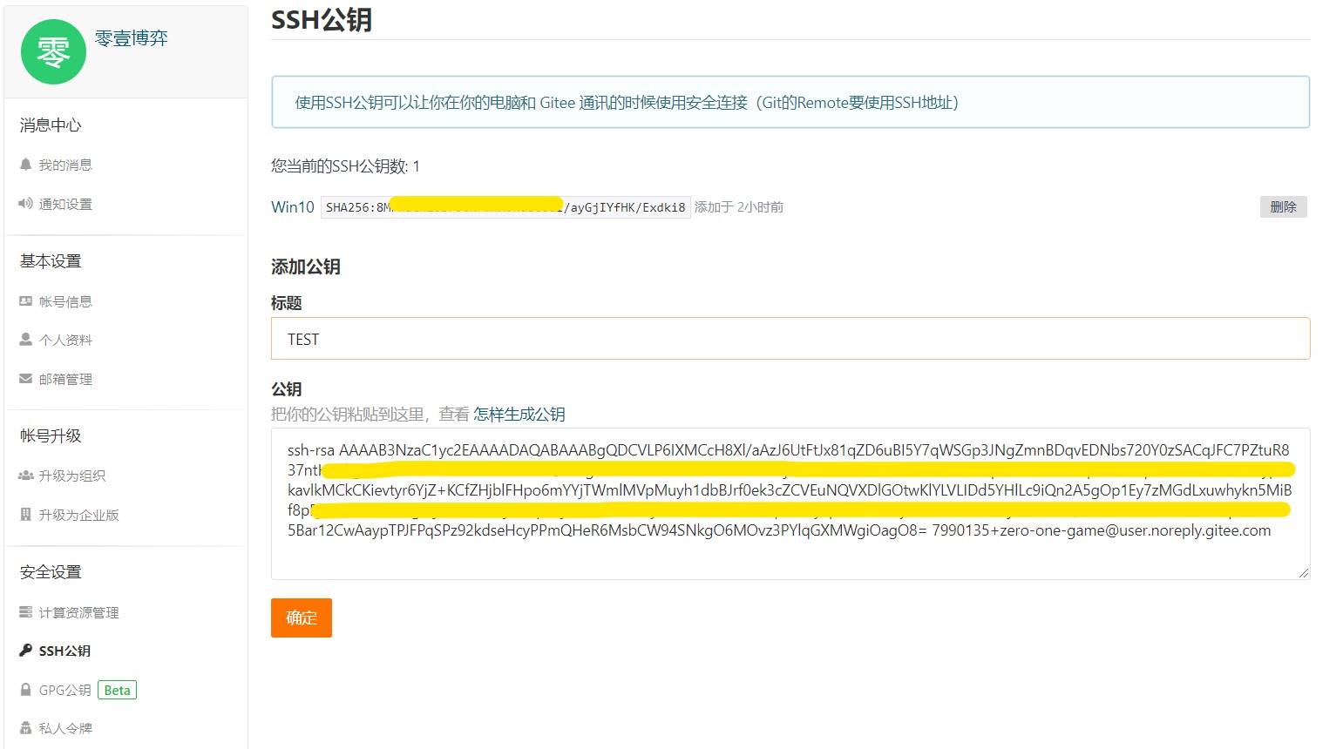Click the green 零 avatar image

click(53, 52)
